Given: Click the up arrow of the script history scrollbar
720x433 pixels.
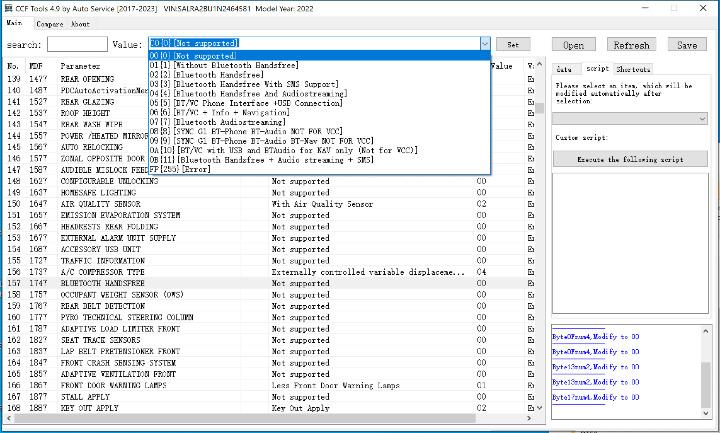Looking at the screenshot, I should point(705,331).
